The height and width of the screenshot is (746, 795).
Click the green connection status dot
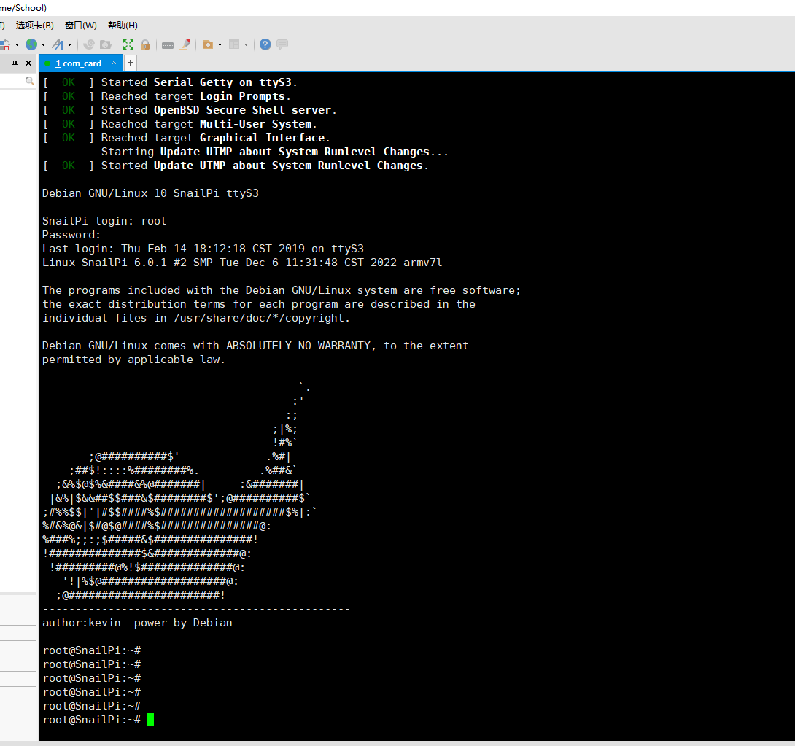tap(48, 63)
